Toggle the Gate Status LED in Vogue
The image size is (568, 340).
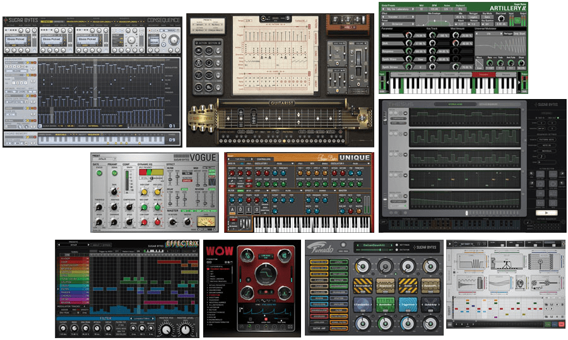click(99, 173)
